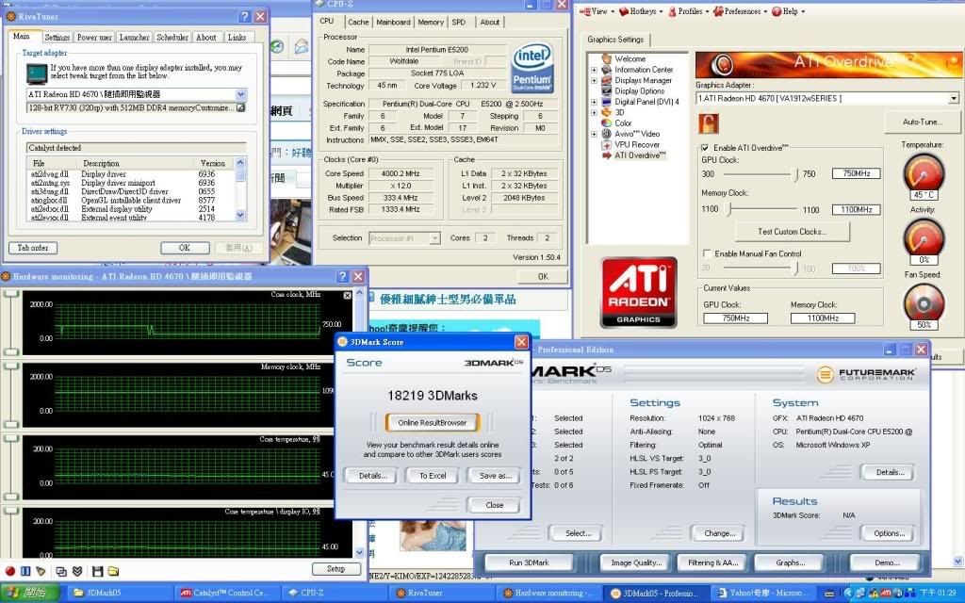Click the overlapping windows icon in monitoring toolbar
965x603 pixels.
coord(61,571)
